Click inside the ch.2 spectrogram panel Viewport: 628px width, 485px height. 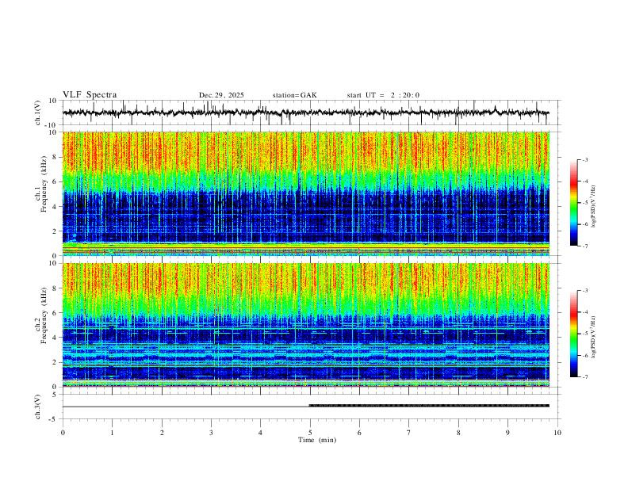pyautogui.click(x=305, y=325)
